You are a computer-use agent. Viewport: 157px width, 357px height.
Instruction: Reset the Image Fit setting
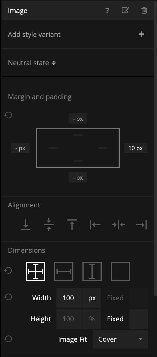click(x=8, y=339)
